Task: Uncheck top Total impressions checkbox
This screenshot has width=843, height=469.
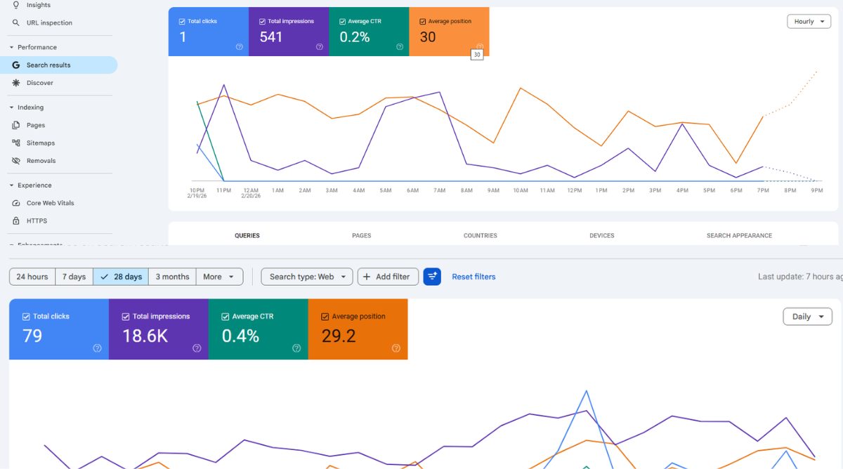Action: [x=262, y=22]
